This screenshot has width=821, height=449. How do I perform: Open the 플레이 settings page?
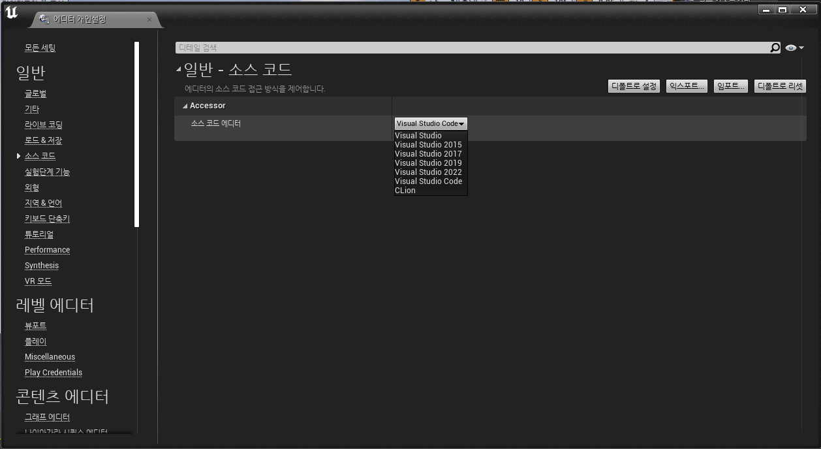pos(36,341)
